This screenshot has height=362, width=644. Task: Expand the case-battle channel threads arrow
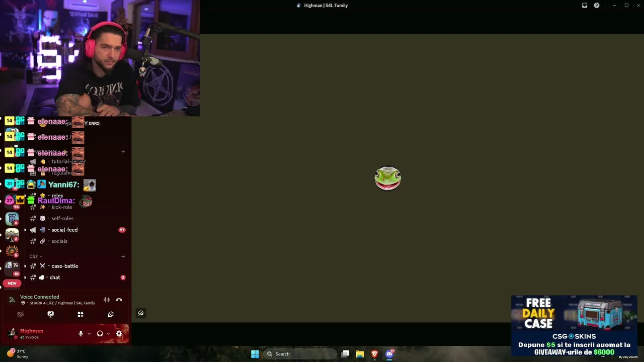pos(25,266)
